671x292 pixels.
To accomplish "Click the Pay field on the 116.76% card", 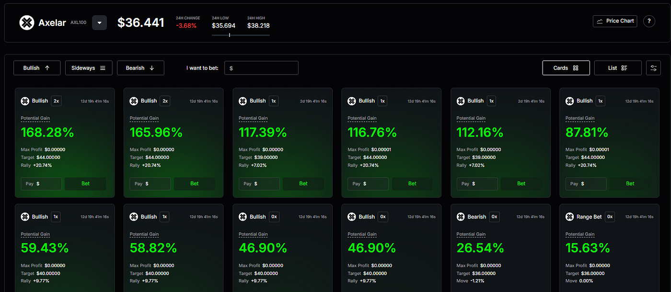I will pyautogui.click(x=368, y=184).
